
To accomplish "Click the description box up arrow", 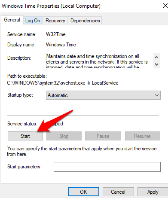I will pyautogui.click(x=156, y=57).
